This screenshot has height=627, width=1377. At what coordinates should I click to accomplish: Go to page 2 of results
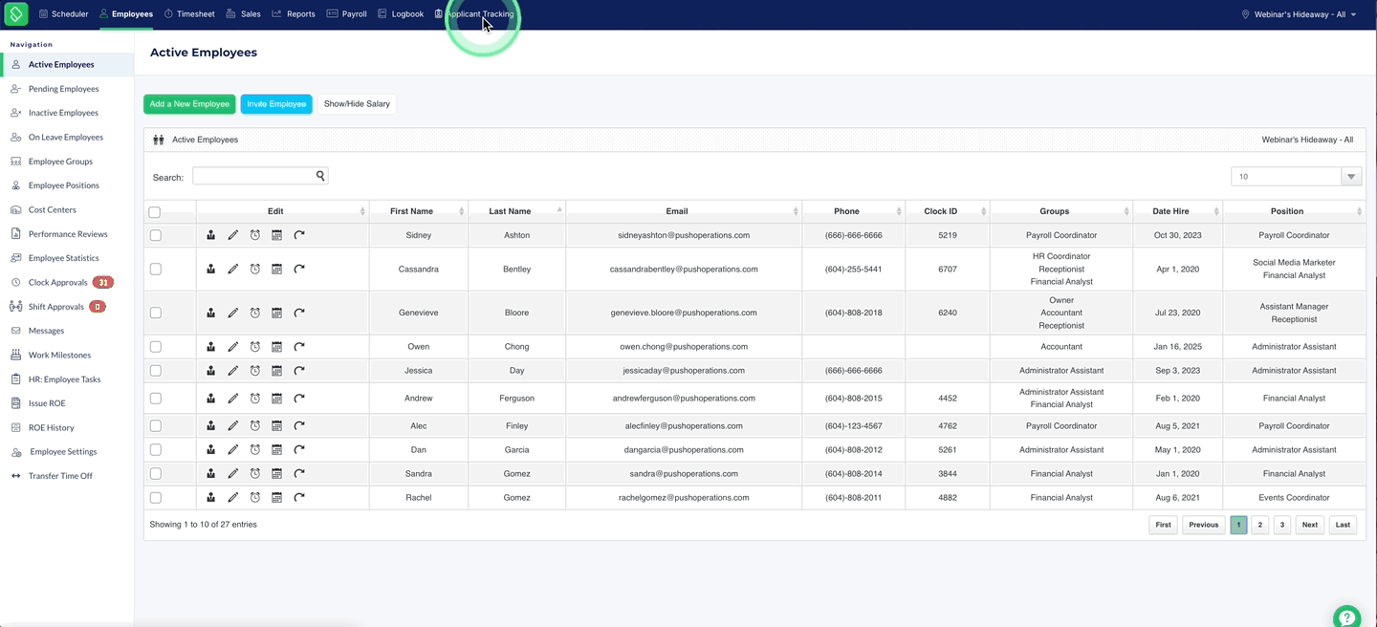pyautogui.click(x=1260, y=525)
